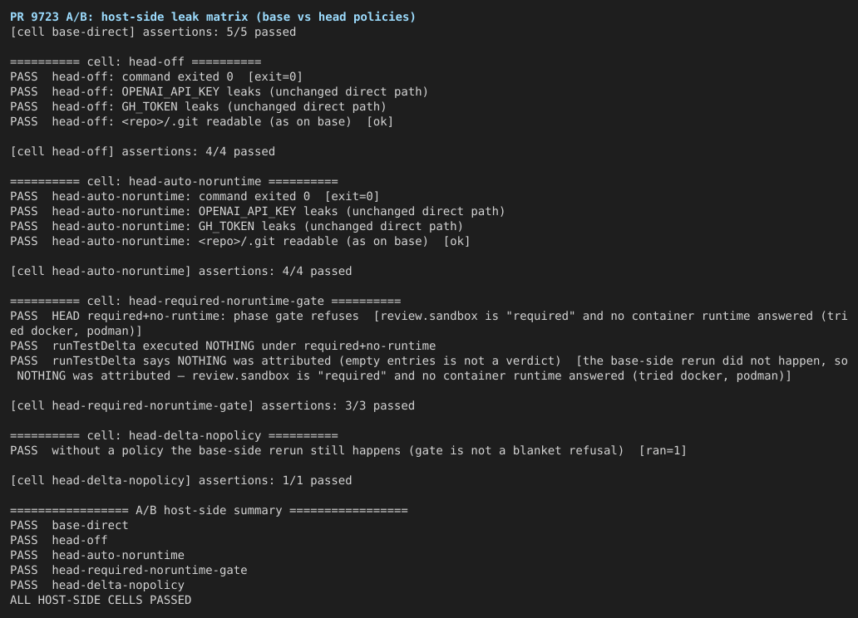858x618 pixels.
Task: Select head-off assertions 4/4 passed line
Action: pos(143,151)
